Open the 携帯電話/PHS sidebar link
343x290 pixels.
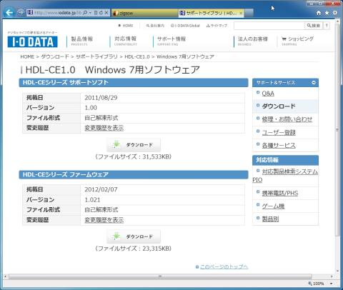pyautogui.click(x=280, y=193)
